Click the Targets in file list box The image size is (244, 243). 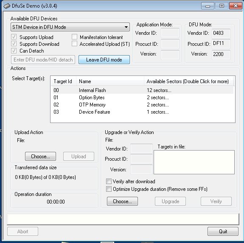(194, 162)
